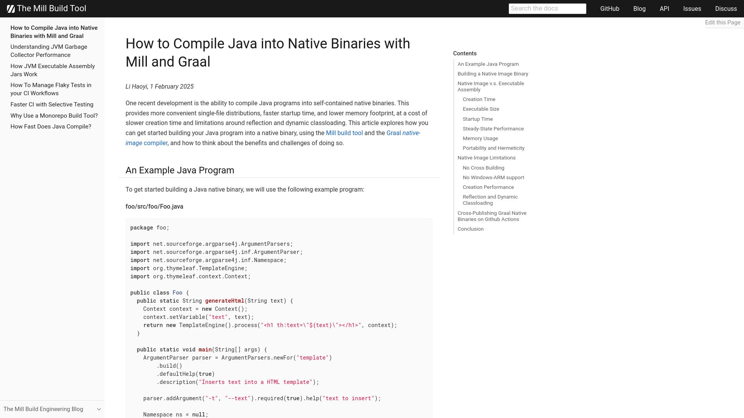This screenshot has height=418, width=744.
Task: Jump to Creation Time in Contents
Action: [479, 99]
